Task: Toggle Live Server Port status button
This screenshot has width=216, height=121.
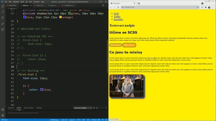Action: pyautogui.click(x=96, y=120)
